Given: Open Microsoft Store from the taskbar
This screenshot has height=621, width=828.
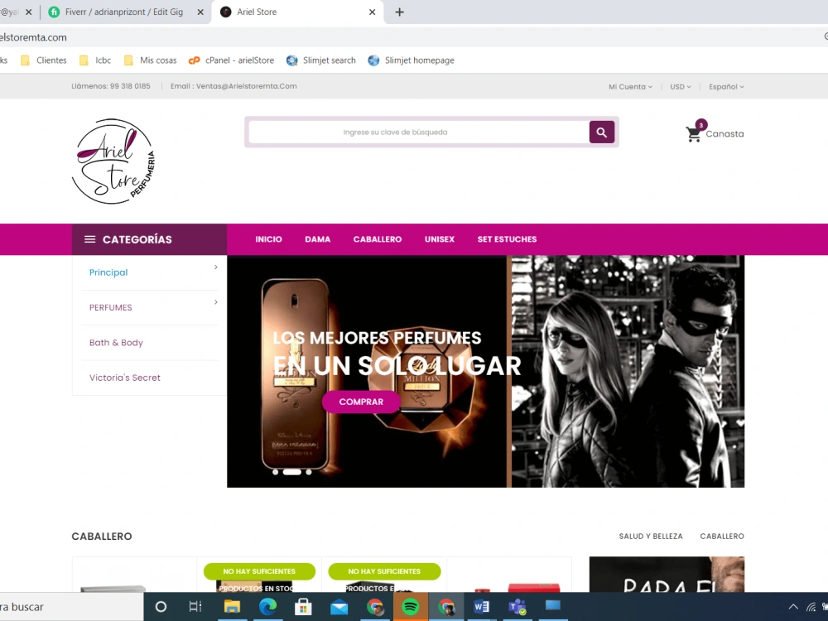Looking at the screenshot, I should [303, 607].
